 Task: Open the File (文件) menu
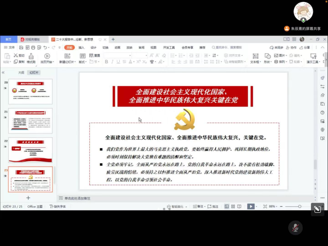pyautogui.click(x=9, y=47)
